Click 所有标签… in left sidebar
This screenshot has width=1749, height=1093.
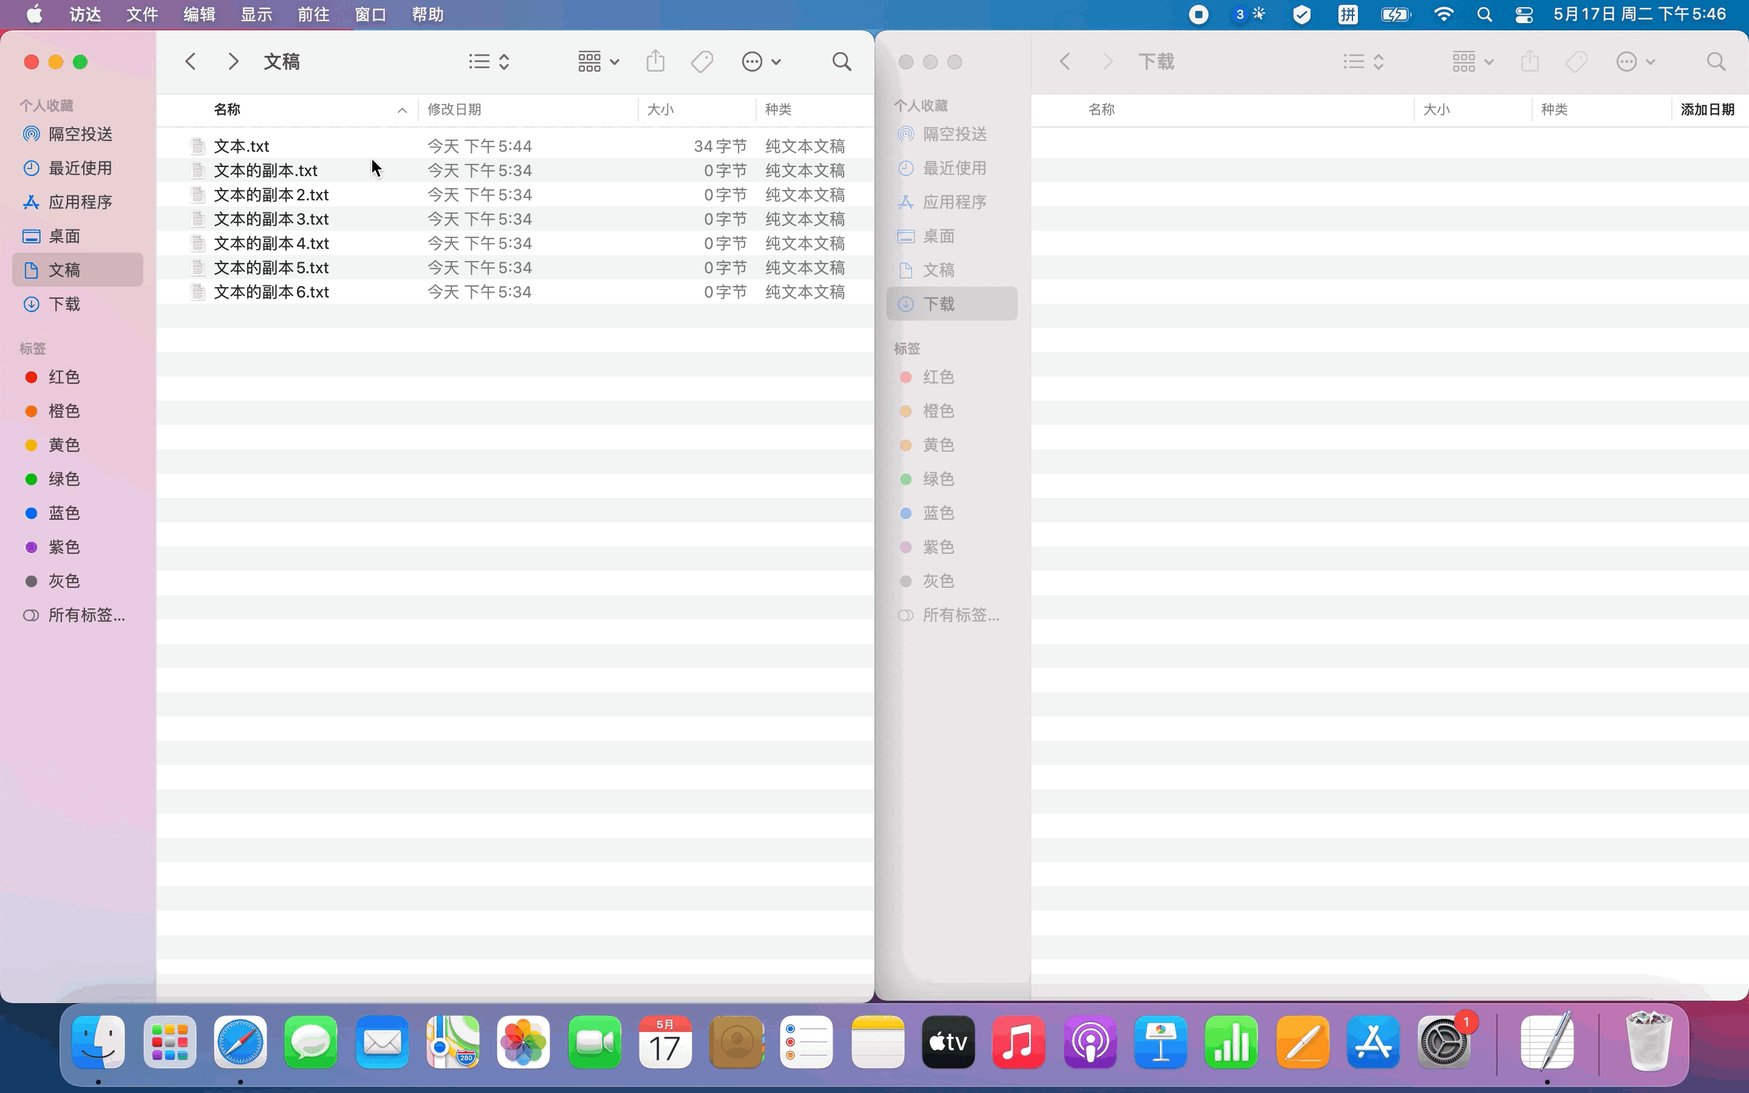(x=86, y=615)
